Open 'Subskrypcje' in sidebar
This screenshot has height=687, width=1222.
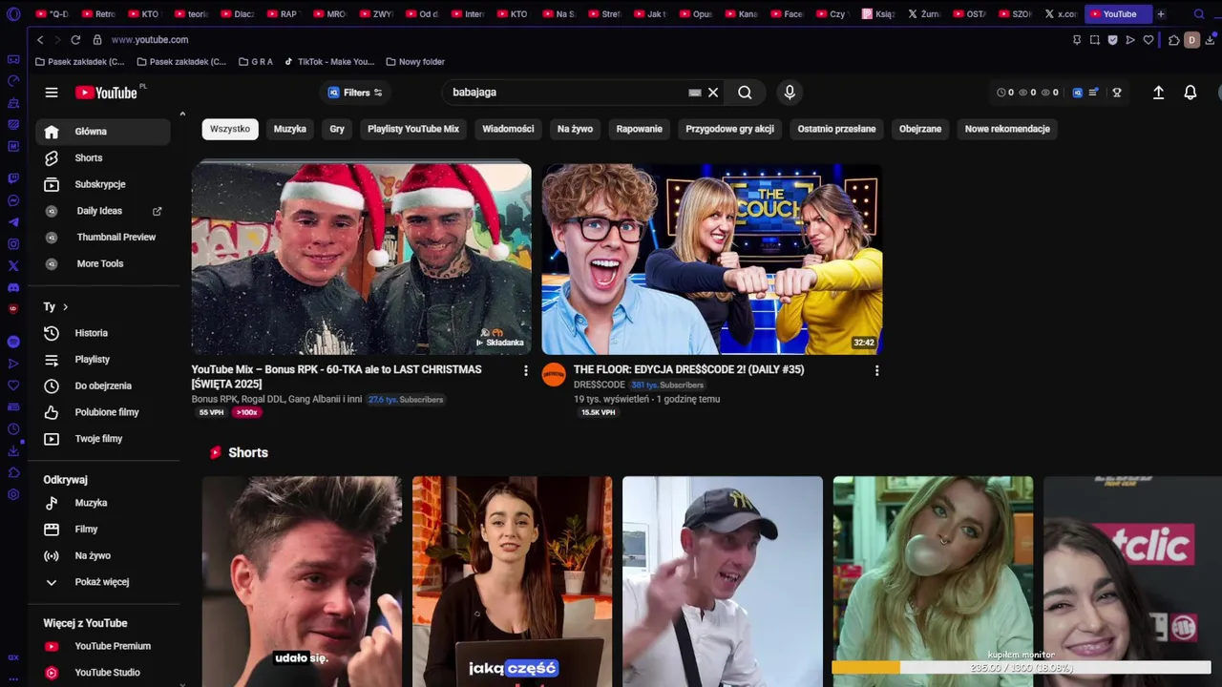103,184
